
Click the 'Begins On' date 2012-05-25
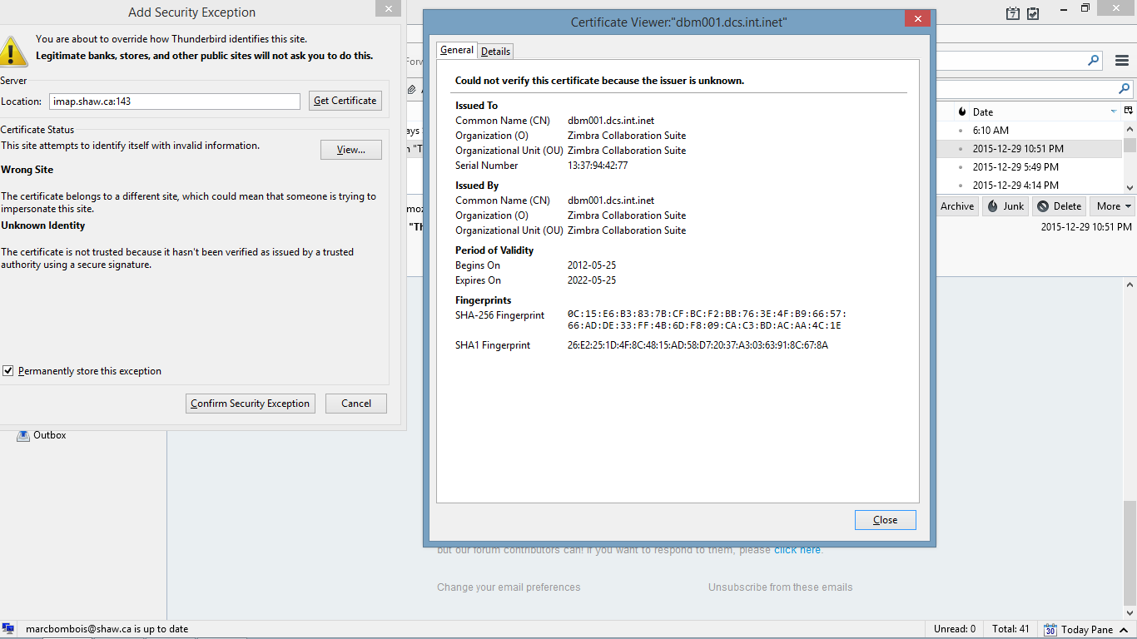pos(592,265)
